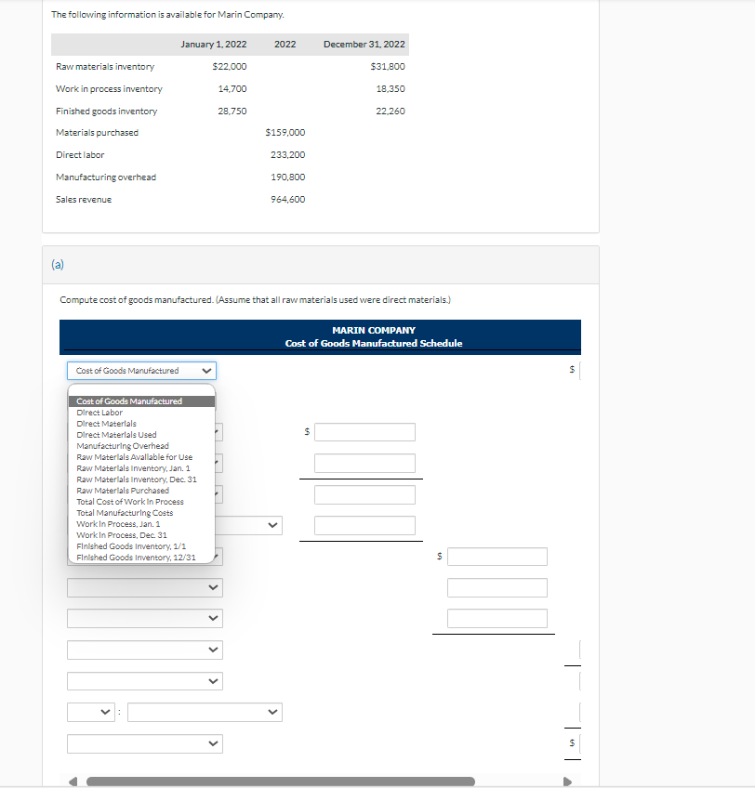Select Cost of Goods Manufactured option
755x788 pixels.
click(142, 401)
